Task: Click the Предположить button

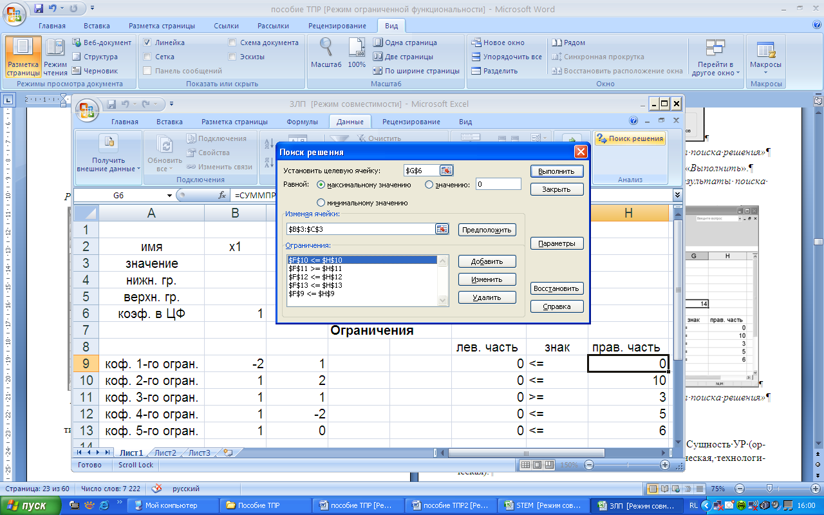Action: (x=487, y=230)
